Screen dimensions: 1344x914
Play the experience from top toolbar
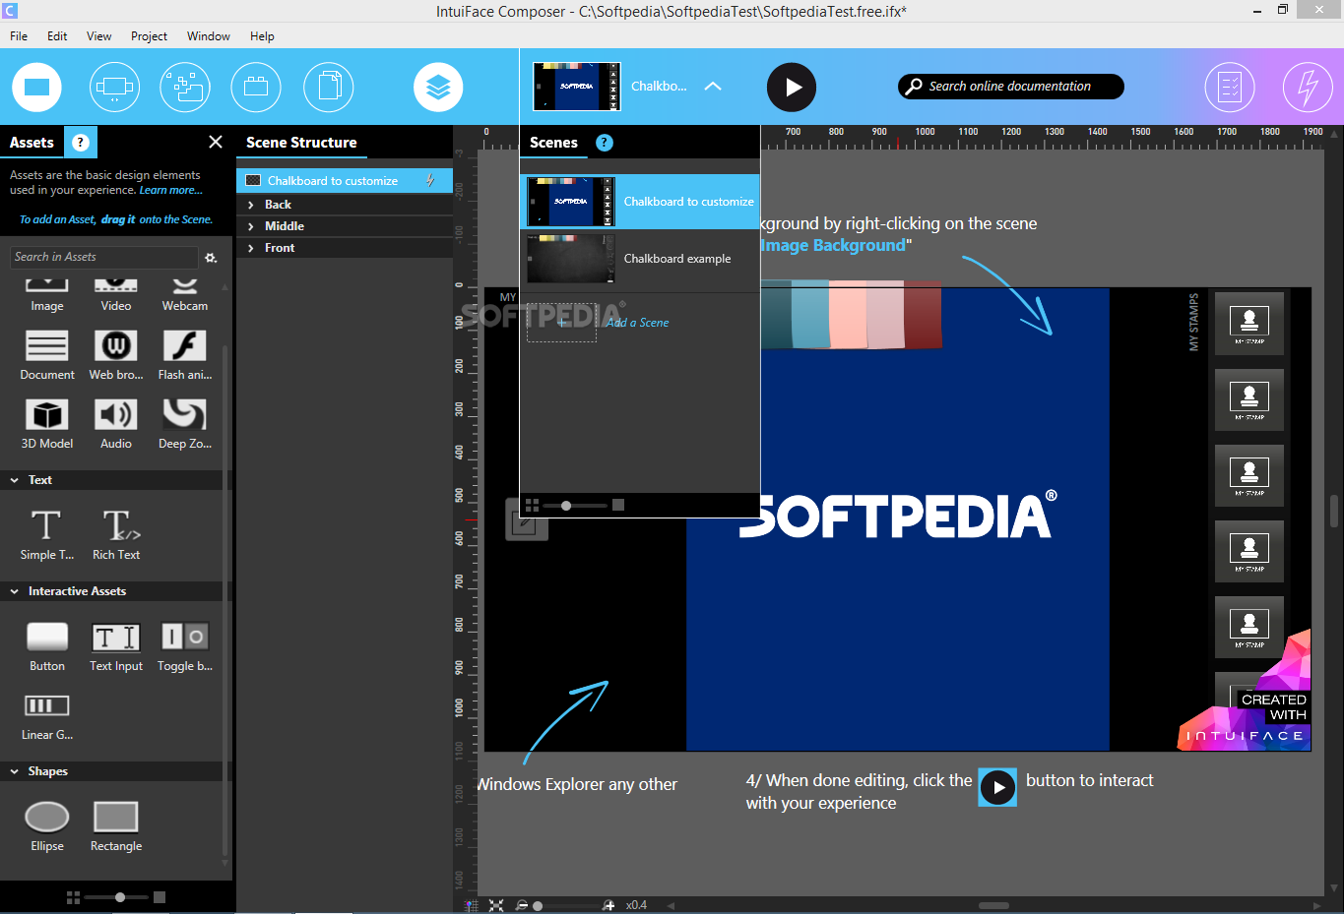pyautogui.click(x=792, y=88)
